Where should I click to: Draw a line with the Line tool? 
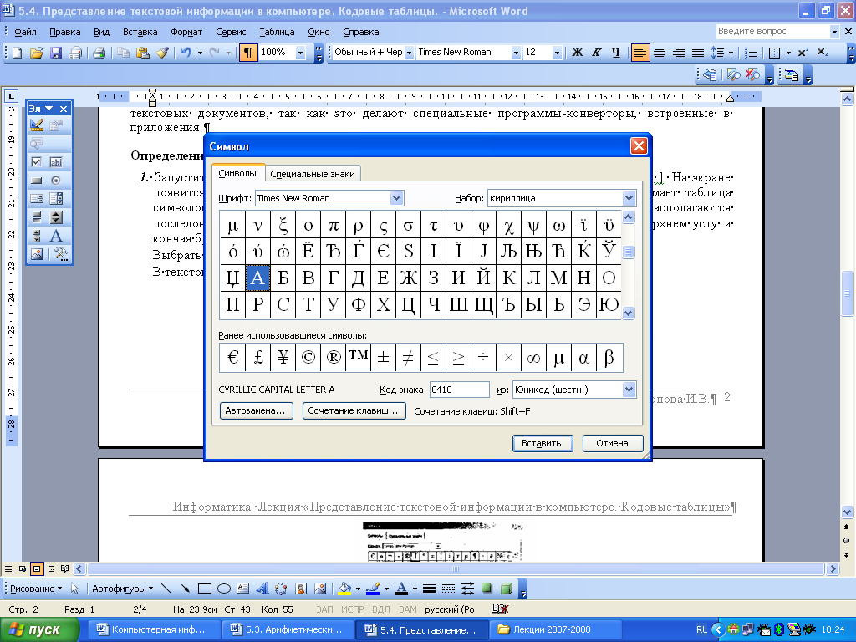[x=166, y=588]
